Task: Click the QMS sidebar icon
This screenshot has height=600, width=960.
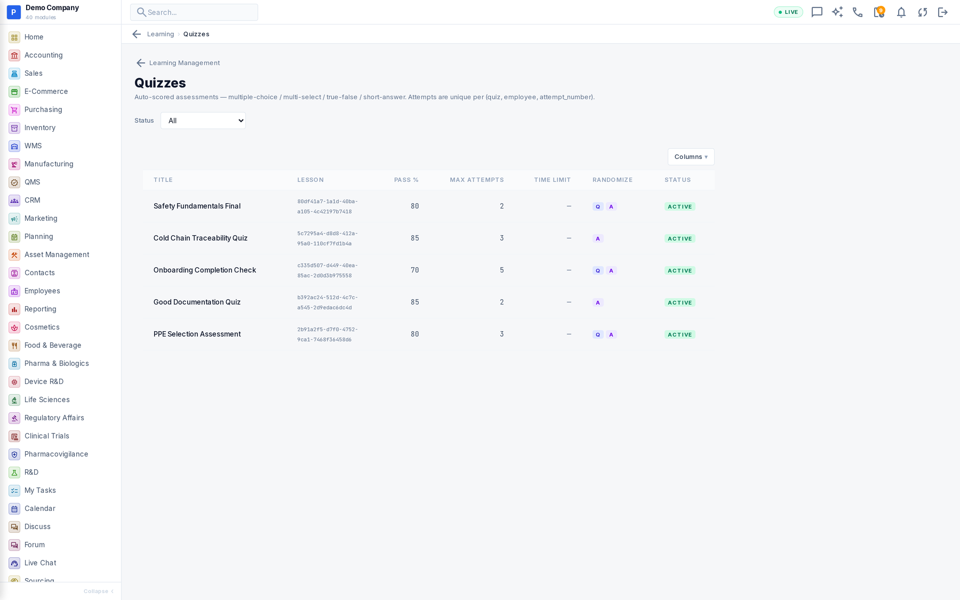Action: click(14, 182)
